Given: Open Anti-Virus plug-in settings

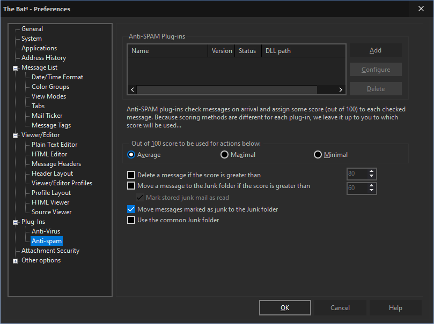Looking at the screenshot, I should [x=46, y=231].
